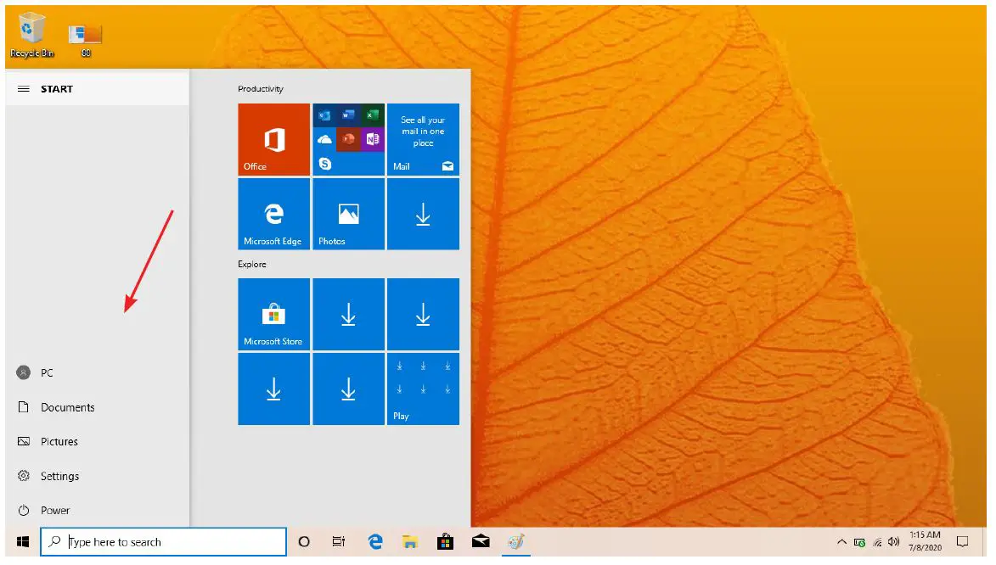Open Action Center from the system tray

(x=963, y=541)
